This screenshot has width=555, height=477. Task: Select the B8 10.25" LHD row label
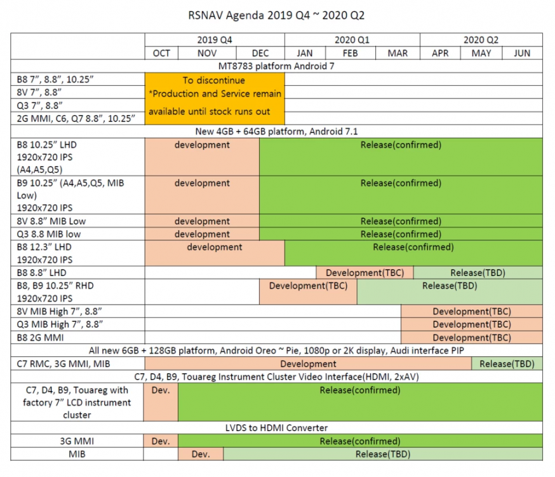click(x=77, y=157)
